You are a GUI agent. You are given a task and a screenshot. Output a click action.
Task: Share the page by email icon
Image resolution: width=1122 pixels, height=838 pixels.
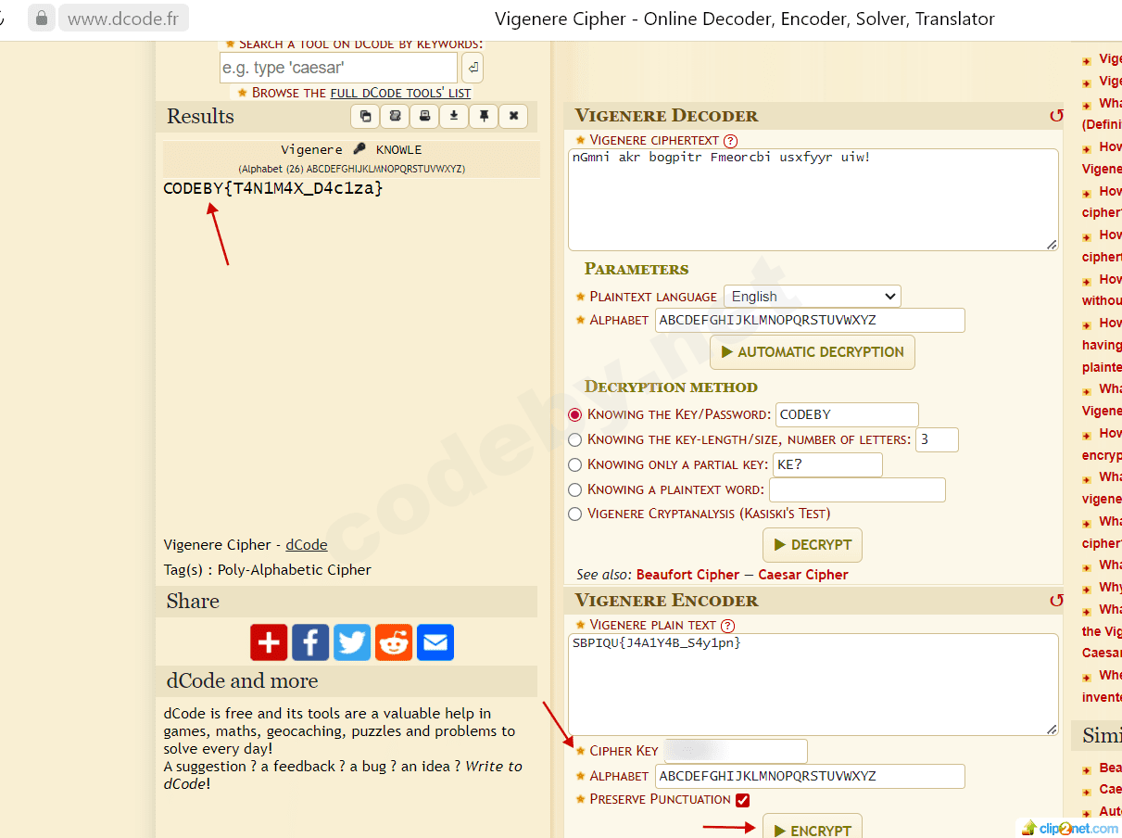point(435,641)
